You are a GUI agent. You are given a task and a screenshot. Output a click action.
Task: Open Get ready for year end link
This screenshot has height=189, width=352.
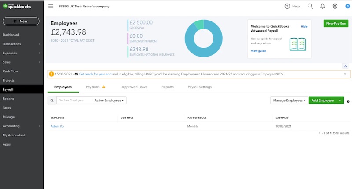95,74
